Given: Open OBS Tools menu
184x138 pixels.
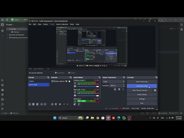Looking at the screenshot, I should point(72,24).
